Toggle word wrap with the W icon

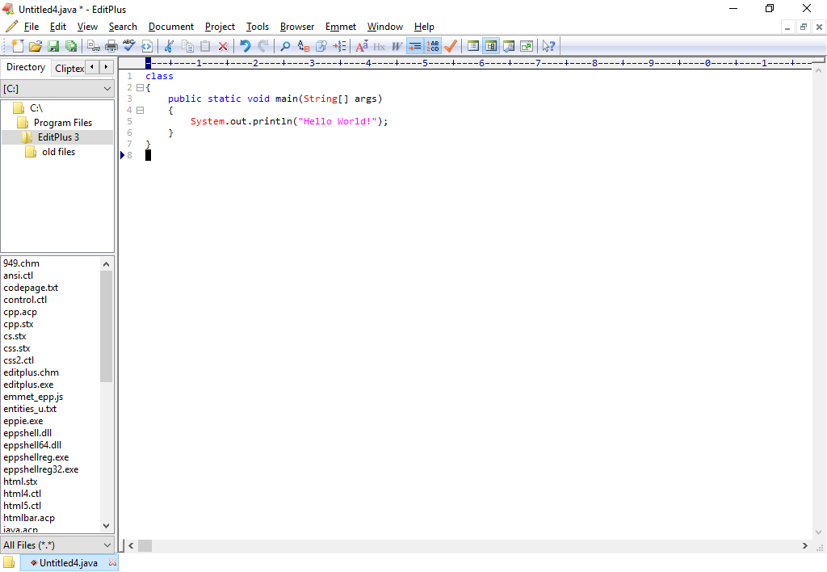pos(395,46)
